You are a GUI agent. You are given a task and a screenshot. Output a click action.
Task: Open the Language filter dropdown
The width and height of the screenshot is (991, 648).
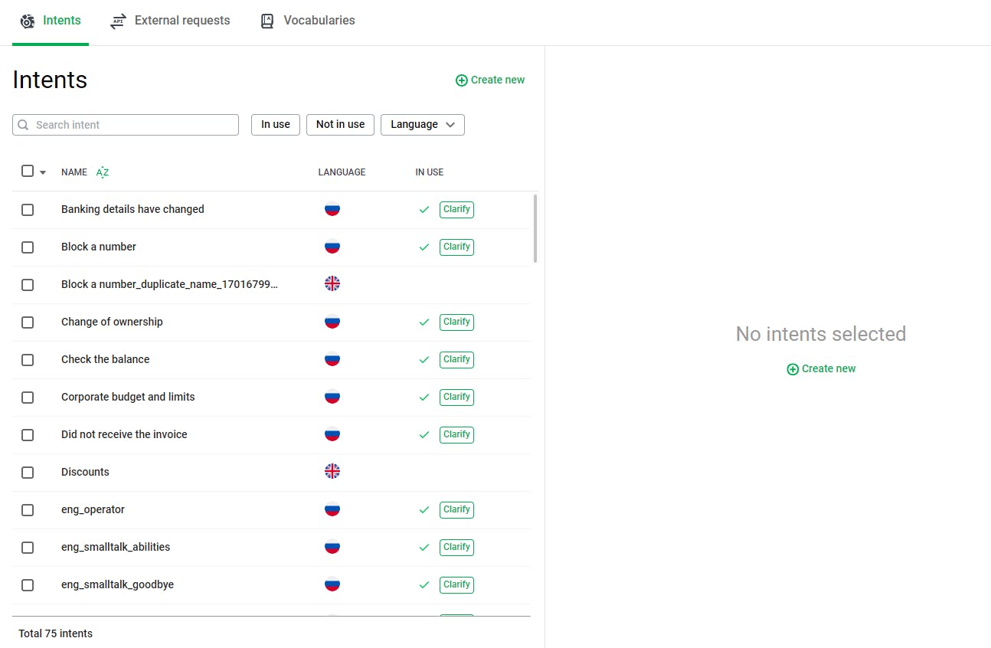(x=423, y=125)
